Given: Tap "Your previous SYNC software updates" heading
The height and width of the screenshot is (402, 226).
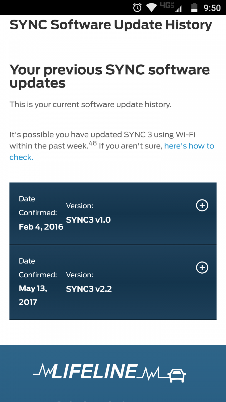Looking at the screenshot, I should coord(109,76).
